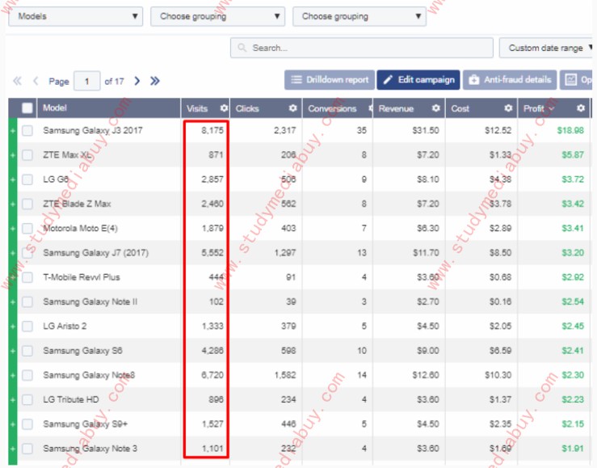Expand the Samsung Galaxy J3 2017 row plus icon

coord(13,131)
